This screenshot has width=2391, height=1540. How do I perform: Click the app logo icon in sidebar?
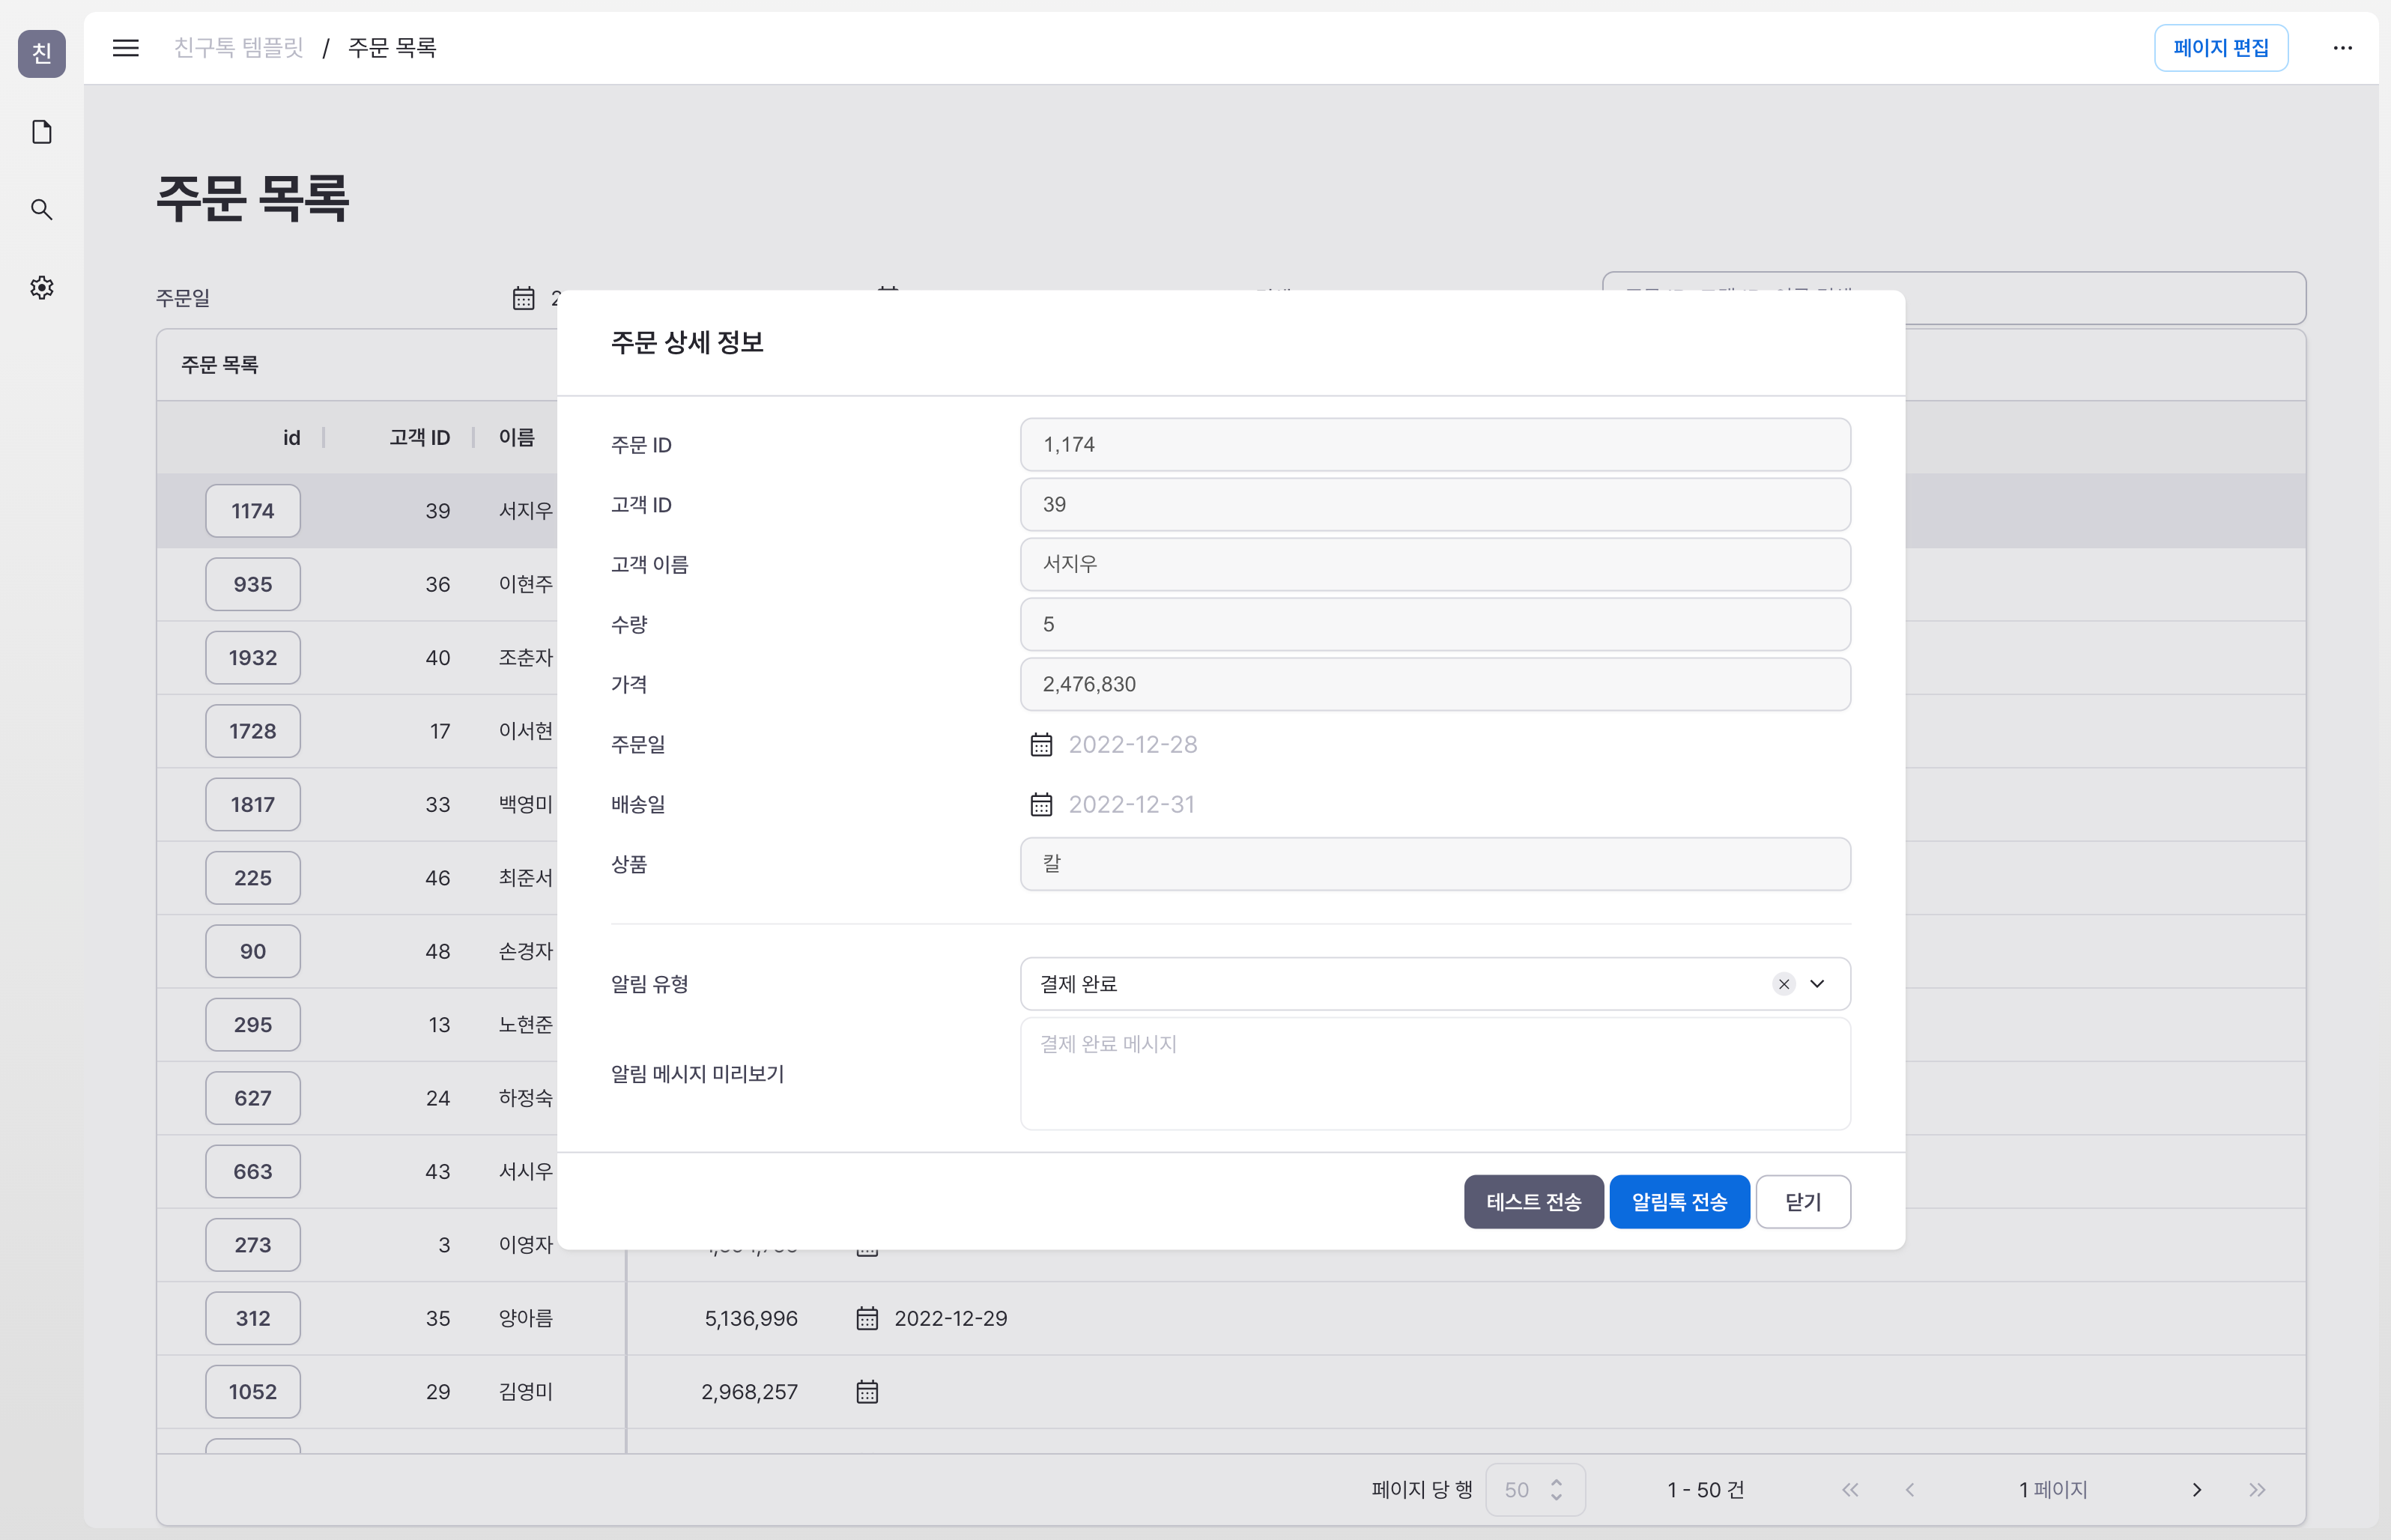pyautogui.click(x=42, y=53)
